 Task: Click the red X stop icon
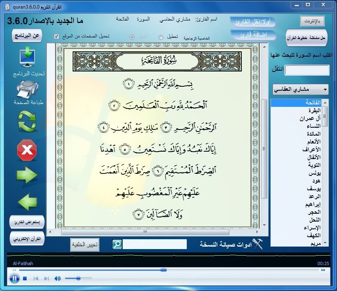[x=27, y=150]
